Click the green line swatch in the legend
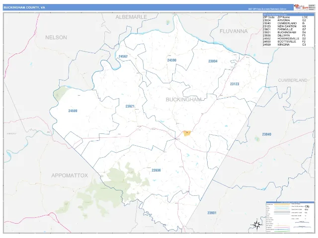The height and width of the screenshot is (238, 318). 282,231
